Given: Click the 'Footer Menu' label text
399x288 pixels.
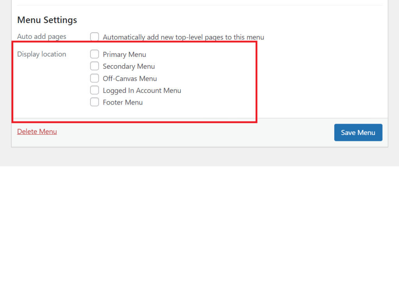Looking at the screenshot, I should click(x=123, y=103).
